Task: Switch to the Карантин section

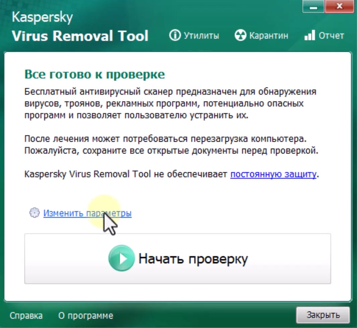Action: (x=267, y=35)
